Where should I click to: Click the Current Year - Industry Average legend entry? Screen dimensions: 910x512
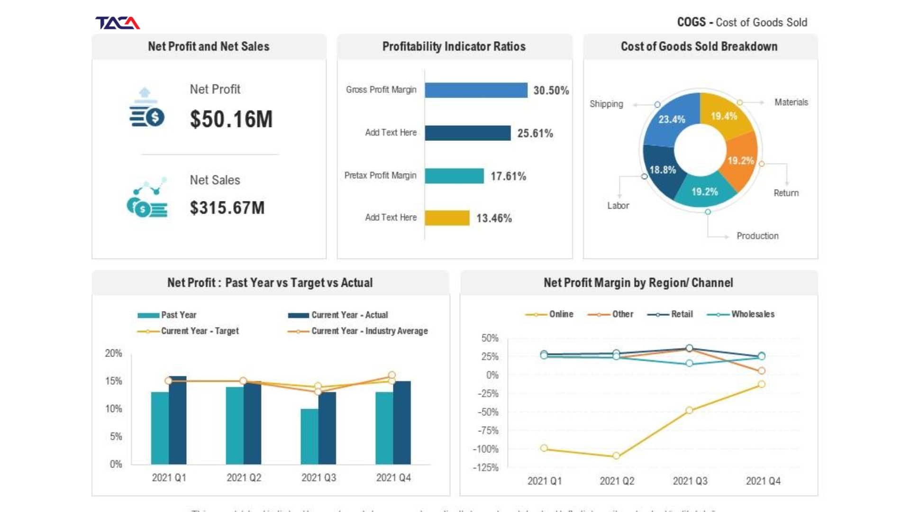[x=358, y=331]
